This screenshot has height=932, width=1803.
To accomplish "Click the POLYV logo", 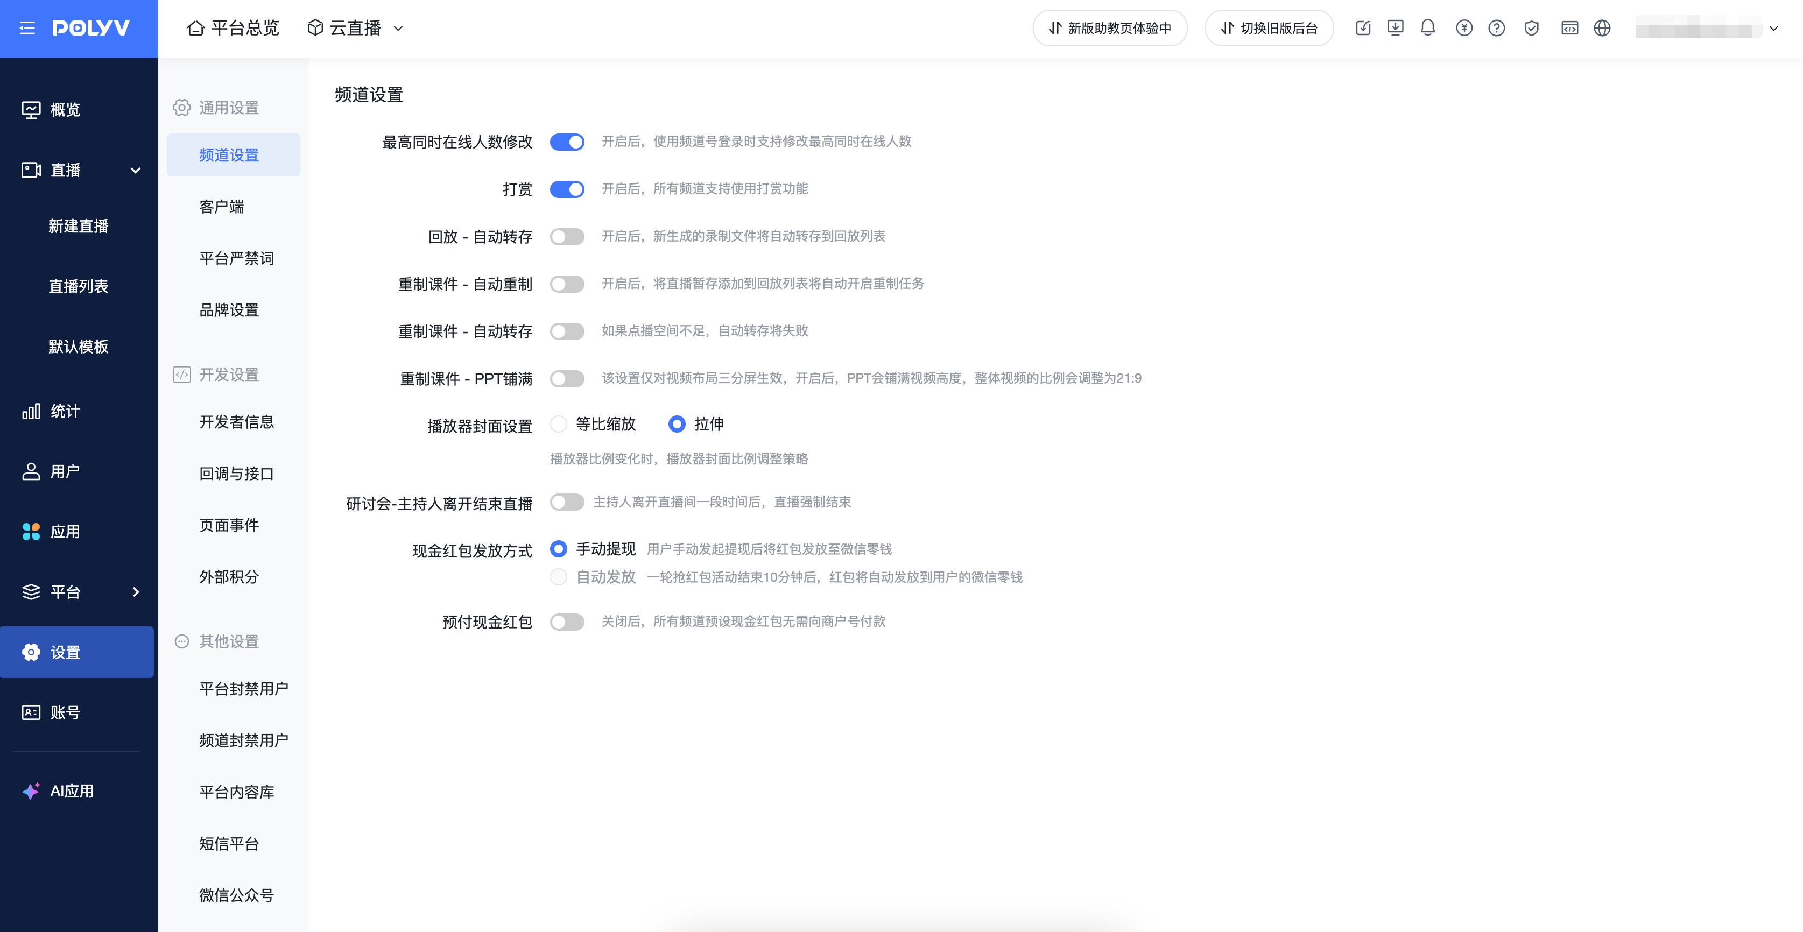I will click(x=91, y=28).
